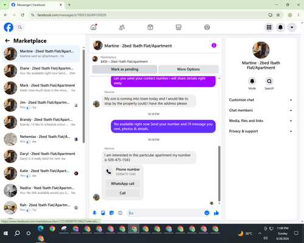Open the Windows Start menu

[5, 233]
